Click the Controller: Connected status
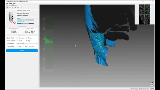 coord(23,13)
